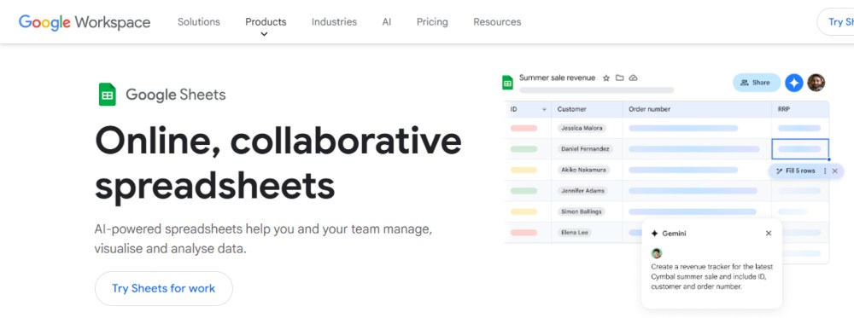Click the Summer sale revenue document title
The image size is (854, 318).
[x=557, y=78]
